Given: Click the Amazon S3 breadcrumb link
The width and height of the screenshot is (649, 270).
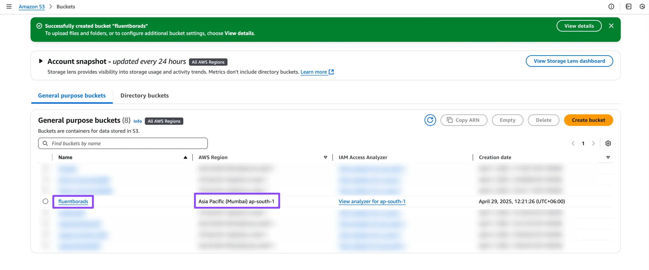Looking at the screenshot, I should (x=32, y=7).
